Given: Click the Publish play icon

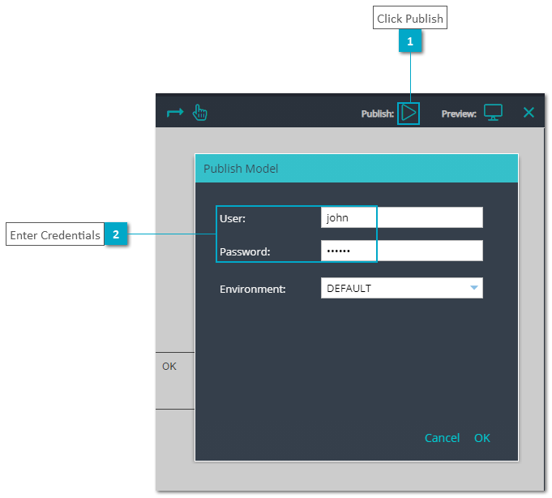Looking at the screenshot, I should [x=409, y=113].
